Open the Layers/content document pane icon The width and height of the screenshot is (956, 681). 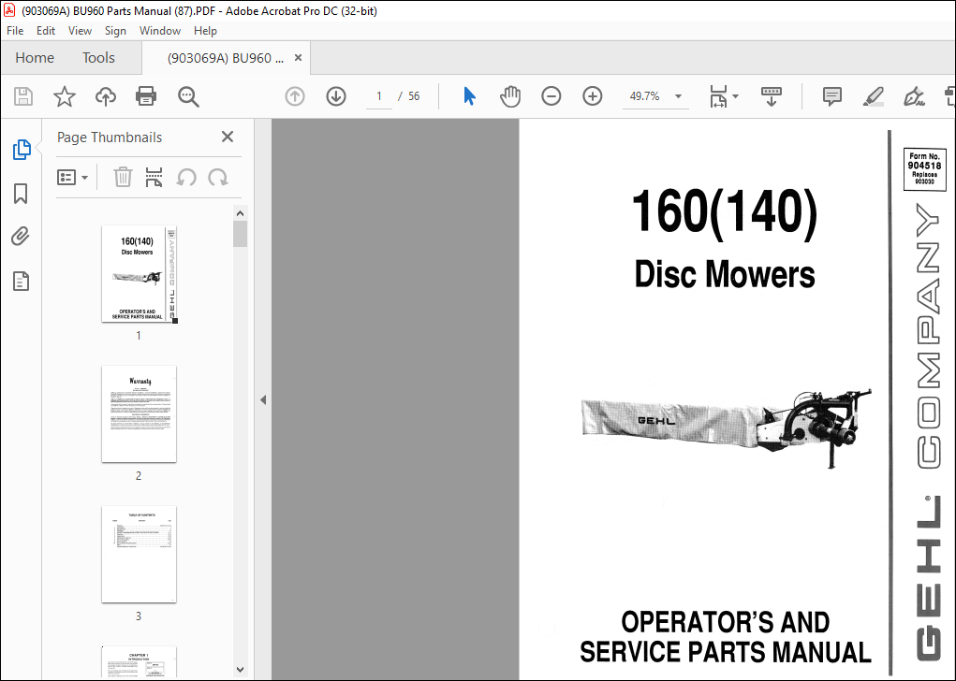(21, 282)
